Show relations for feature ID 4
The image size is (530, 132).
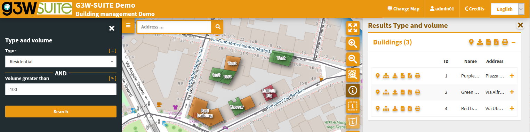[x=386, y=108]
